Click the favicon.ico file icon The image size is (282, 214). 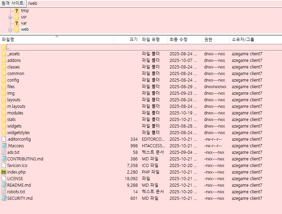pos(4,165)
